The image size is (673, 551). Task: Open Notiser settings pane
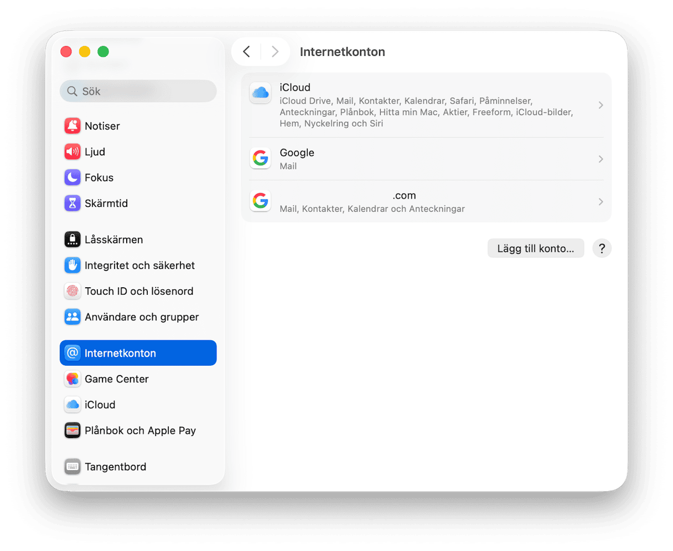pos(138,126)
